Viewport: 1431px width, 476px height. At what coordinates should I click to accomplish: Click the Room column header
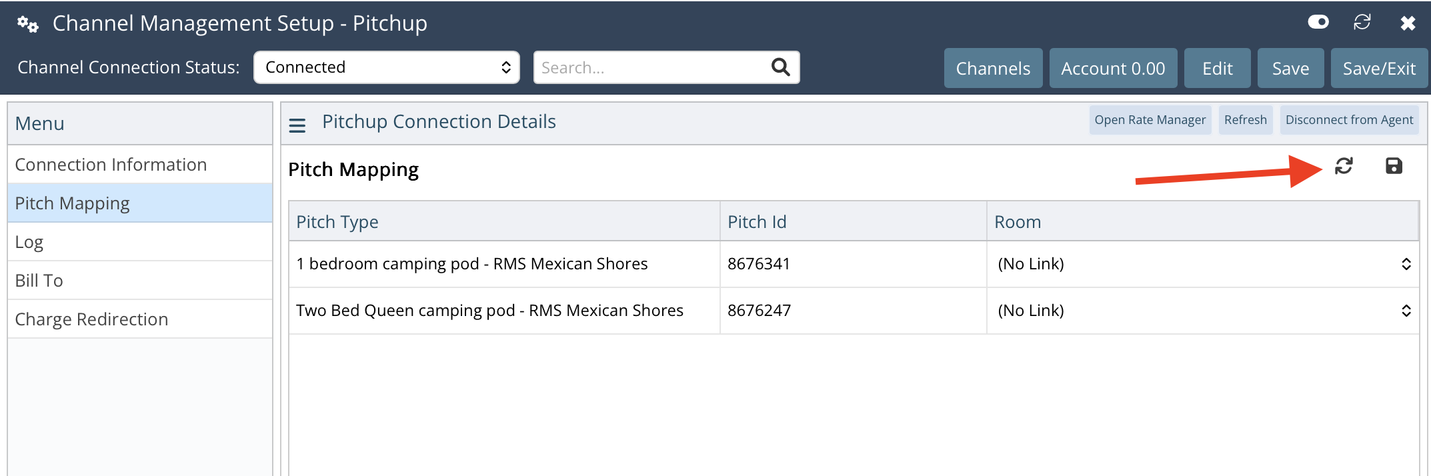1202,222
